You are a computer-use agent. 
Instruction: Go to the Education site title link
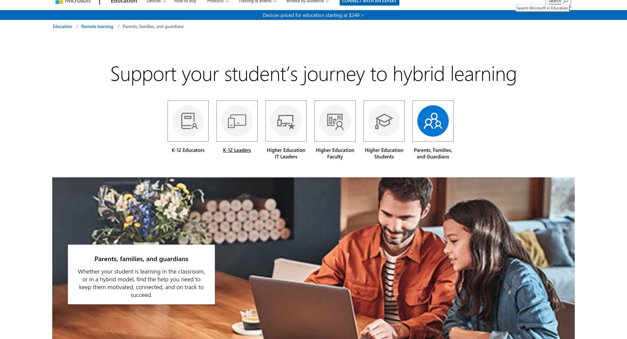(x=124, y=2)
